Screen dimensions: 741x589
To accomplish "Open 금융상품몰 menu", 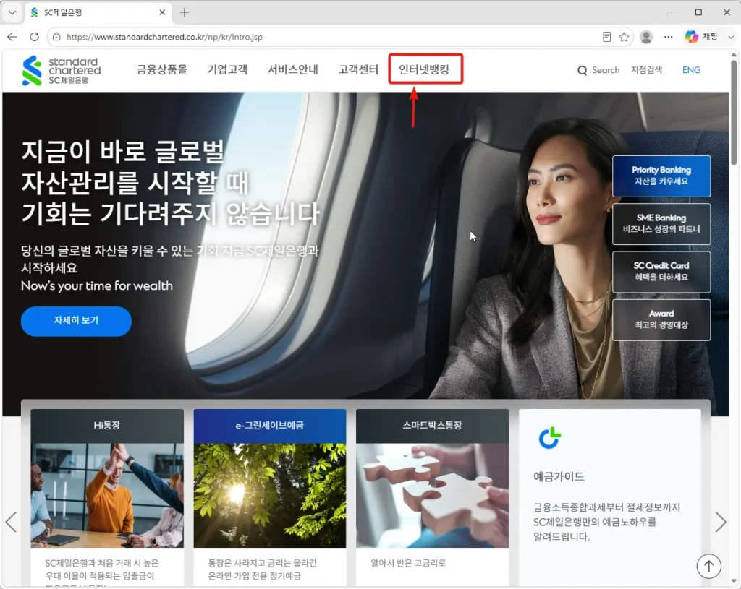I will point(162,70).
